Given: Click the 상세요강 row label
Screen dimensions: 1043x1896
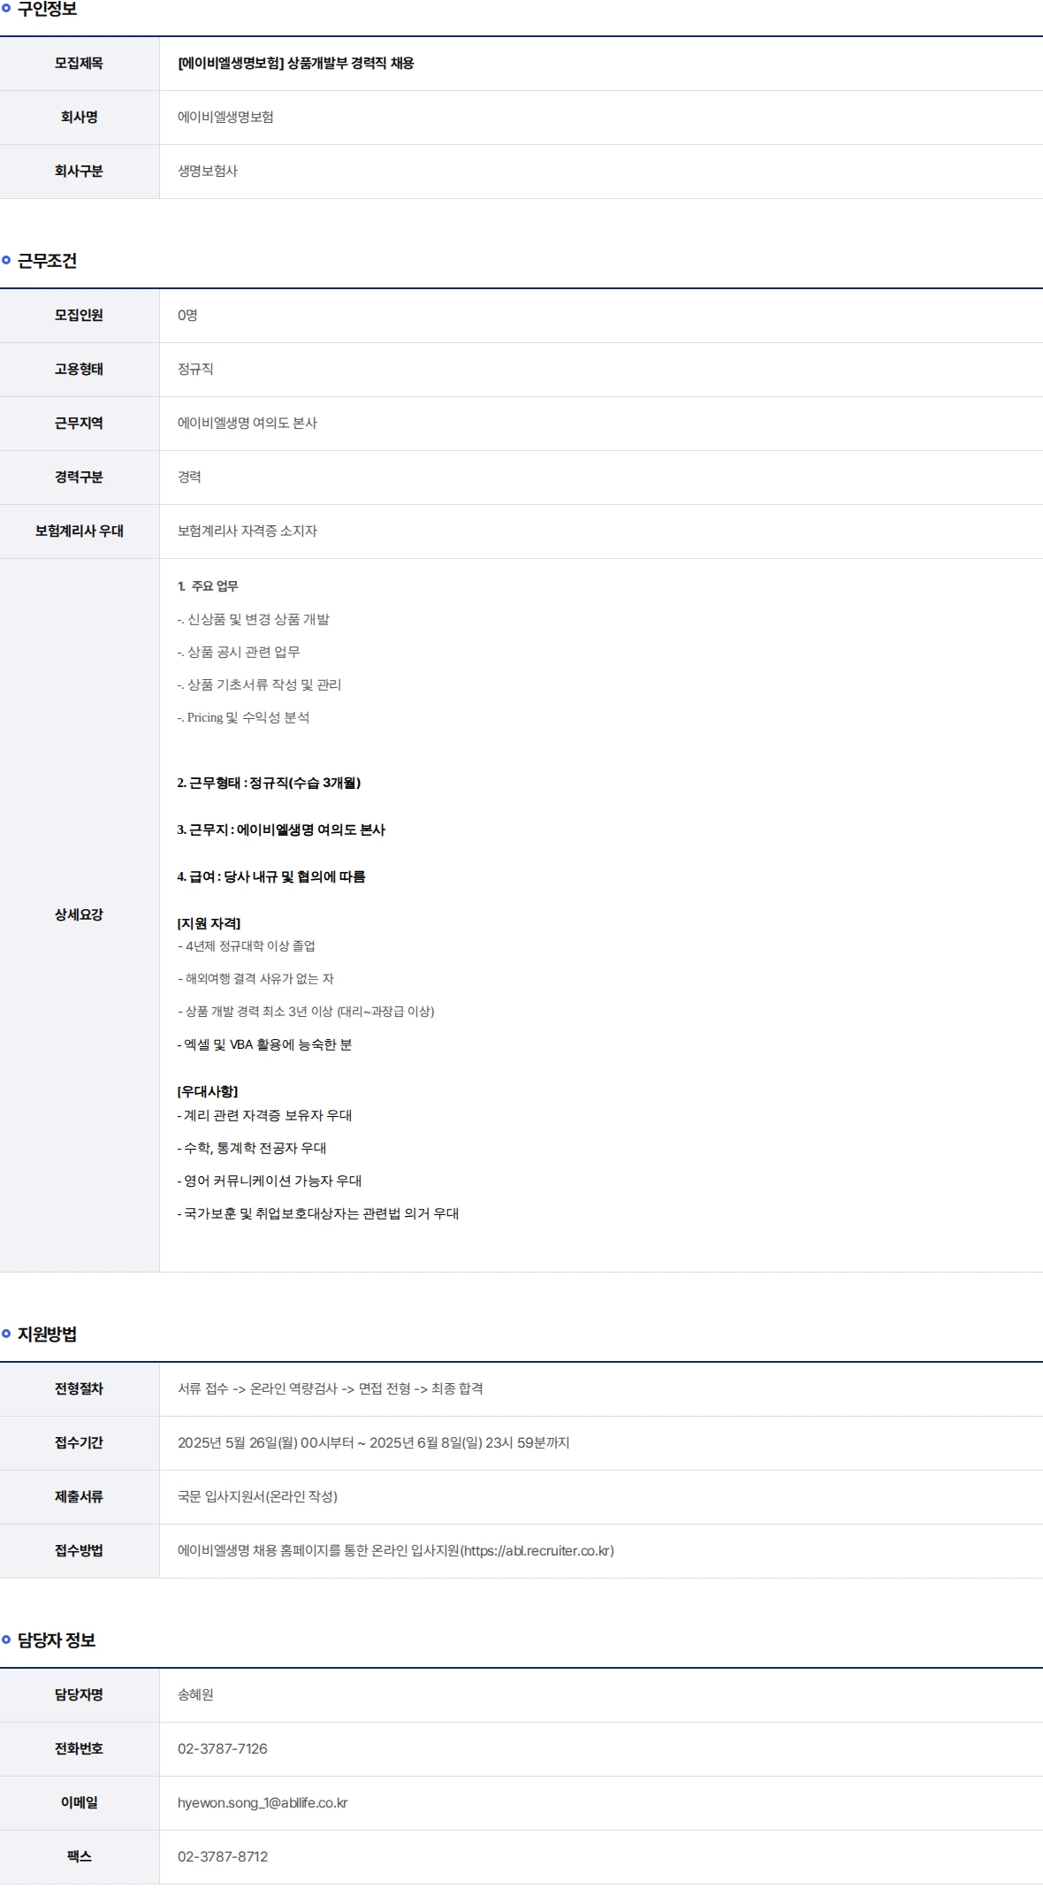Looking at the screenshot, I should click(79, 915).
